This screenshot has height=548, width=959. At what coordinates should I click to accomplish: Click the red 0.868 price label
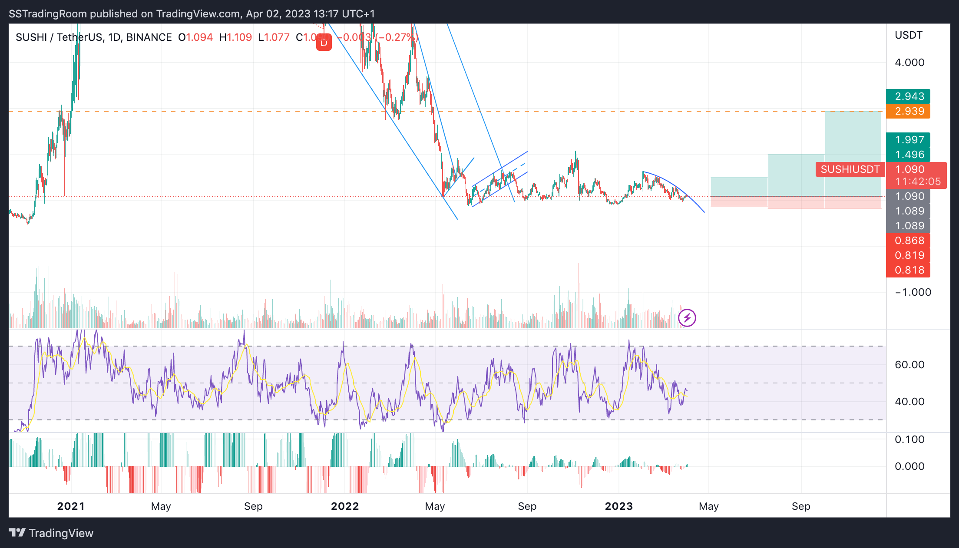[908, 241]
